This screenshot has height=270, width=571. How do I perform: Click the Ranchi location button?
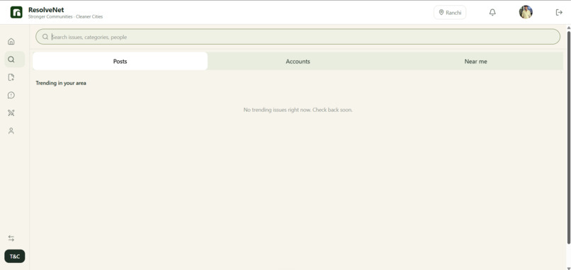click(x=450, y=12)
